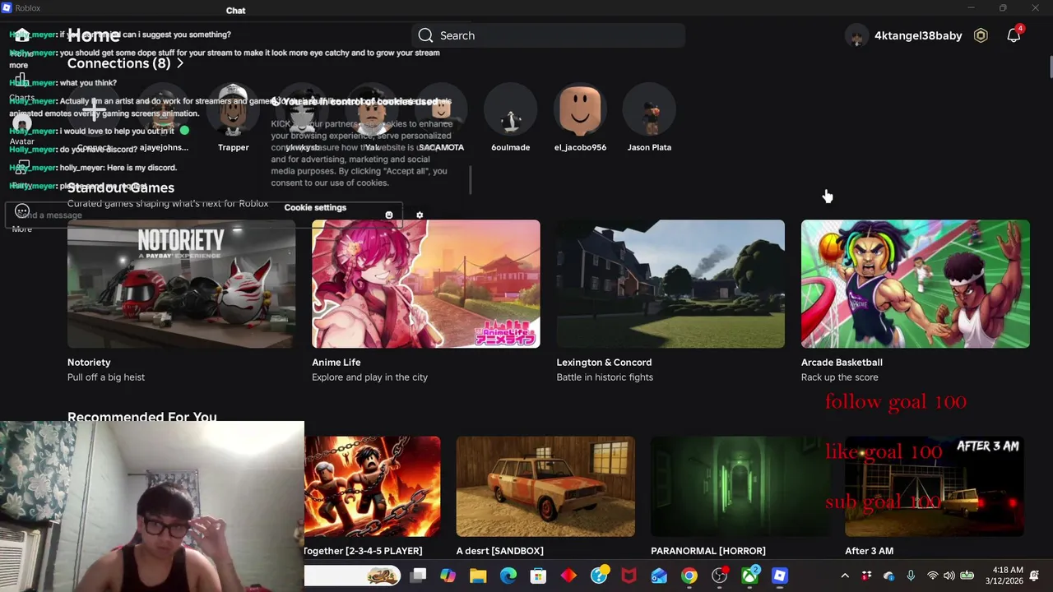Open the A desrt [SANDBOX] thumbnail
The width and height of the screenshot is (1053, 592).
pyautogui.click(x=545, y=487)
